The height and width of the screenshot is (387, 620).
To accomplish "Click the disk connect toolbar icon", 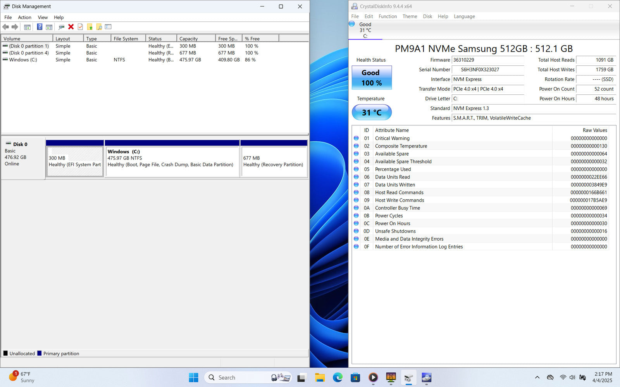I will 61,27.
